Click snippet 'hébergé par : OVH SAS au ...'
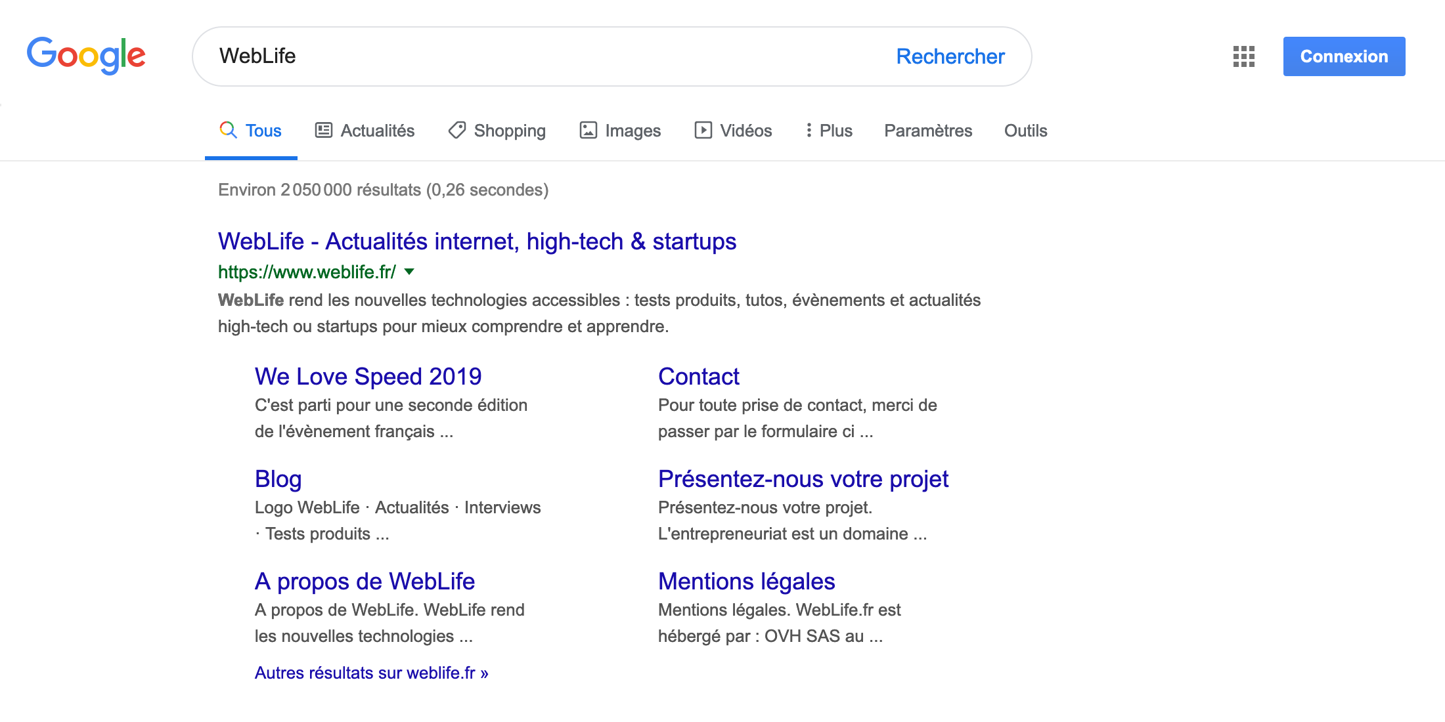Image resolution: width=1445 pixels, height=722 pixels. 770,636
